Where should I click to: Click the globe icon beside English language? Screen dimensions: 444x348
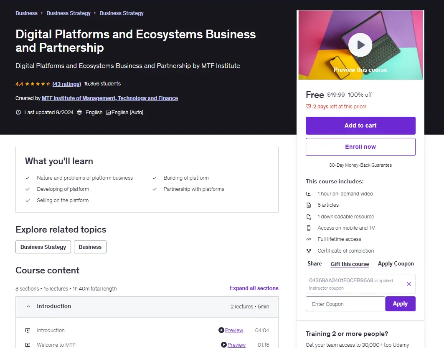[x=79, y=112]
